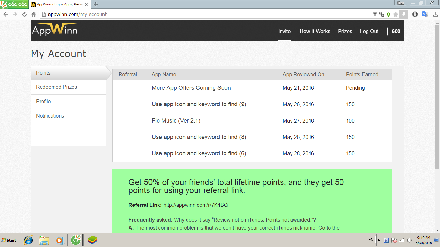Image resolution: width=440 pixels, height=247 pixels.
Task: Click the "Flo Music (Ver 2.1)" row
Action: (176, 121)
